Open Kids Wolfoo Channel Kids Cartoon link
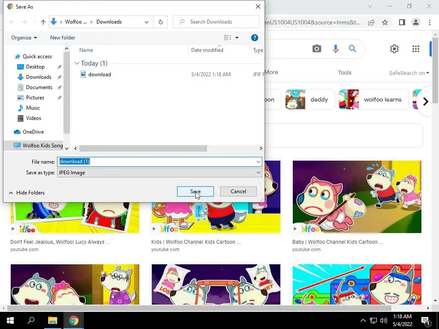Viewport: 439px width, 329px height. click(196, 242)
